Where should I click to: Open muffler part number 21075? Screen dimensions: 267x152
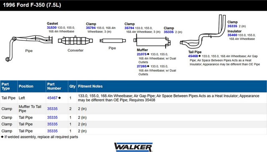tap(142, 54)
